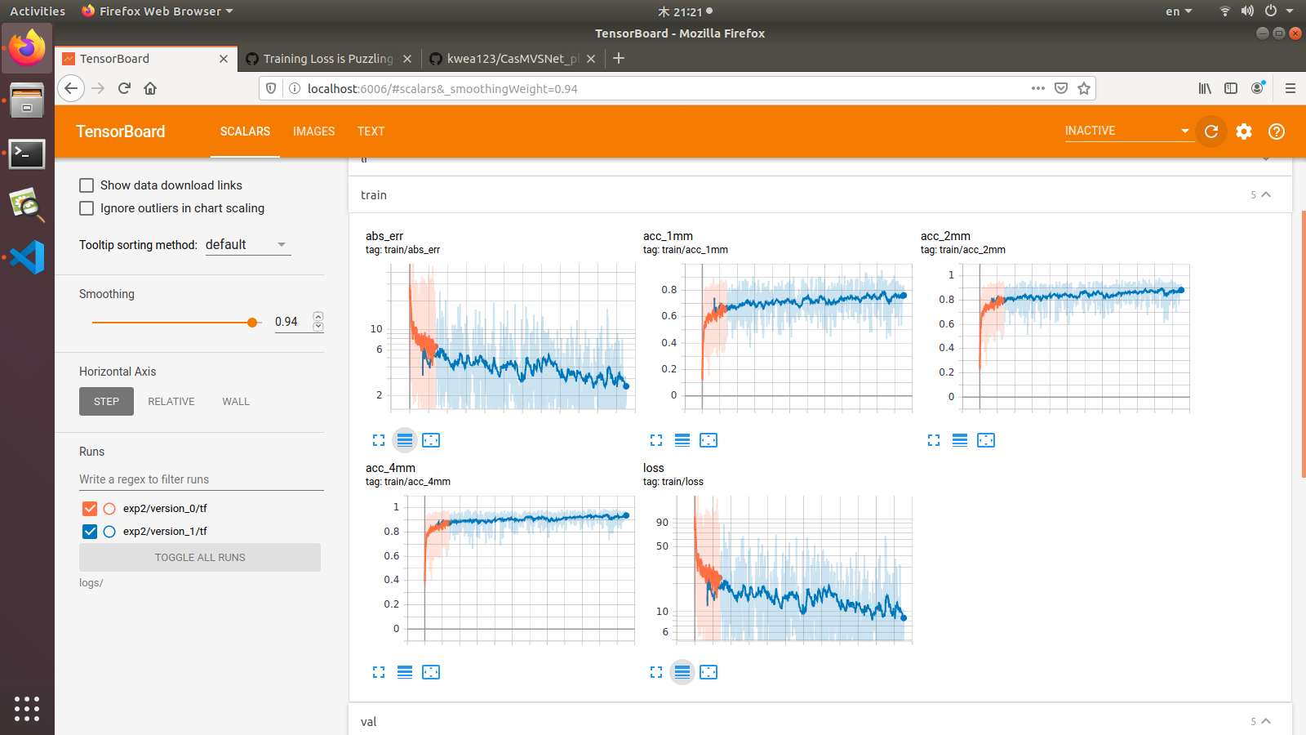The image size is (1306, 735).
Task: Set horizontal axis to WALL
Action: pyautogui.click(x=236, y=401)
